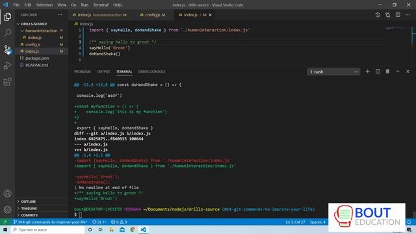Open editor more actions ellipsis

pos(408,15)
